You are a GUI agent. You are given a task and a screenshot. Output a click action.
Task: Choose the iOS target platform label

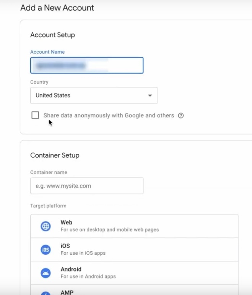pos(65,246)
